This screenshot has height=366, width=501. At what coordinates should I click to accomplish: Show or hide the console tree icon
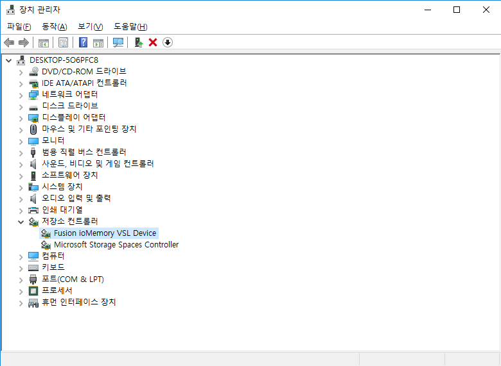44,42
